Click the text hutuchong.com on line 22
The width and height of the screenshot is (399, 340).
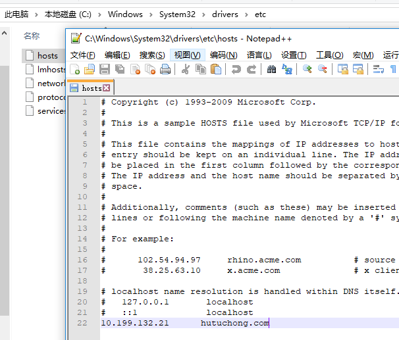(235, 323)
